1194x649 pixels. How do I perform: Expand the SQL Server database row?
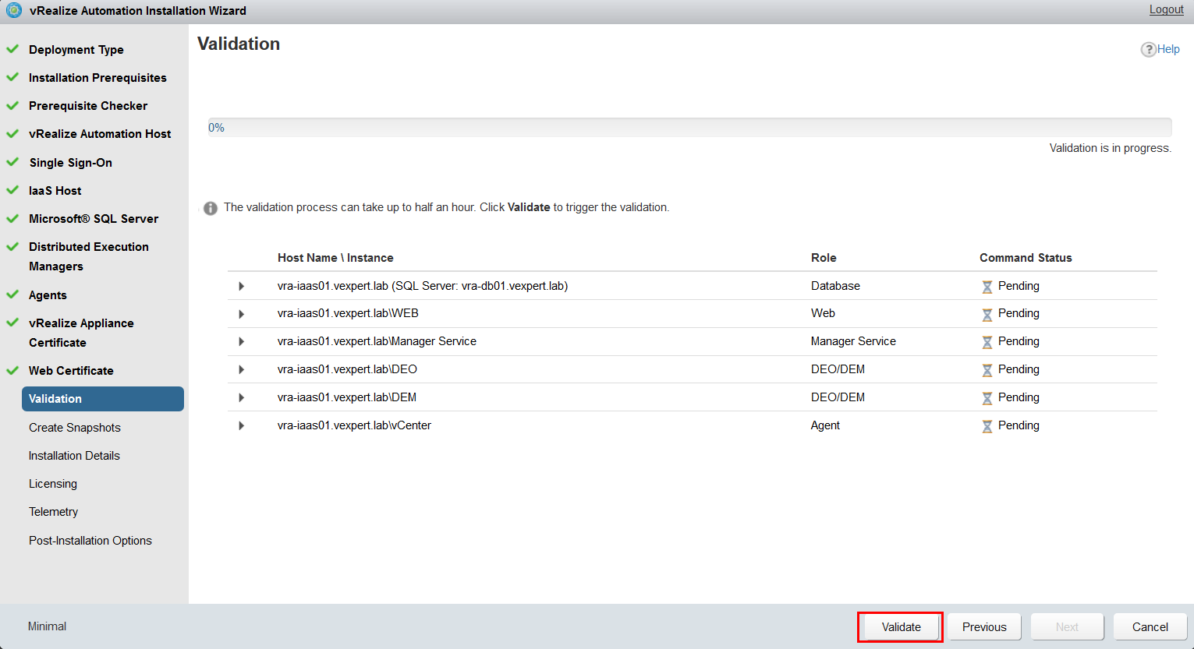[242, 287]
